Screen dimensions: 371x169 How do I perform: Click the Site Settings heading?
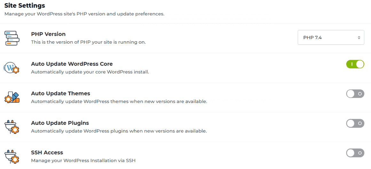25,5
